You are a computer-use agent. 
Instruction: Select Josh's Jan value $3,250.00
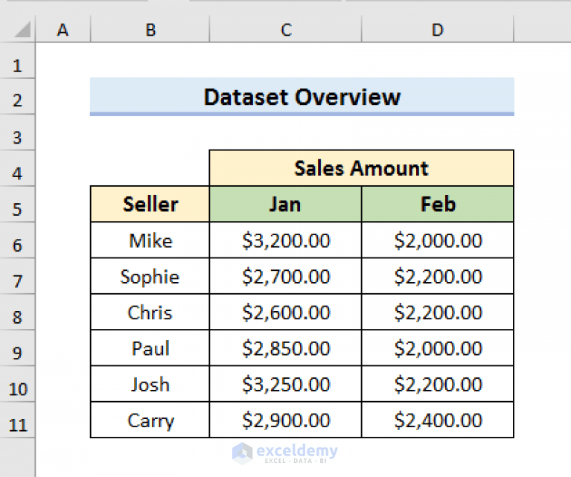coord(286,384)
